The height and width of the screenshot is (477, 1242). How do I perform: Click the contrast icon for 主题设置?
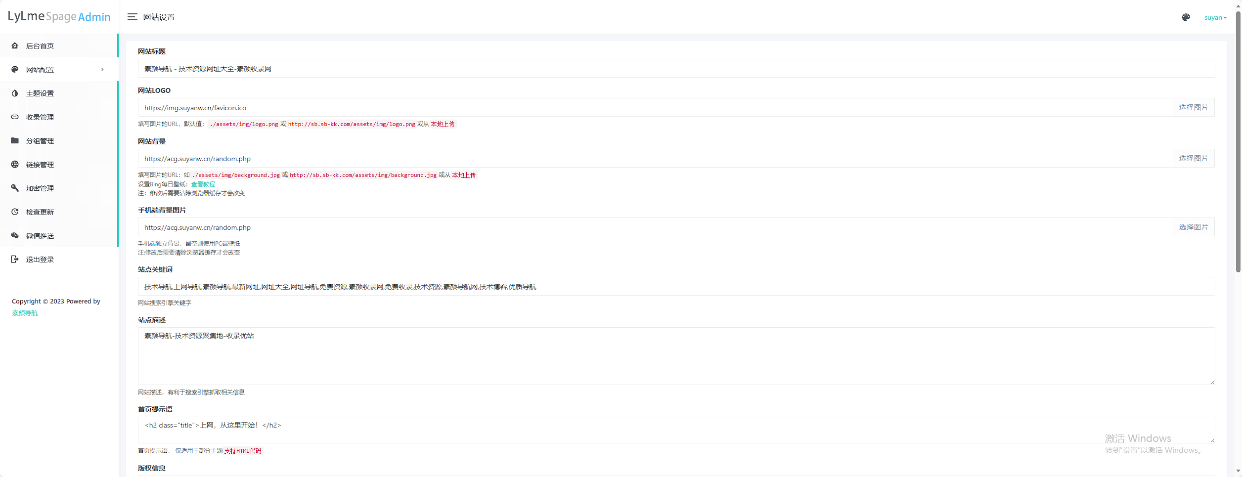[15, 93]
